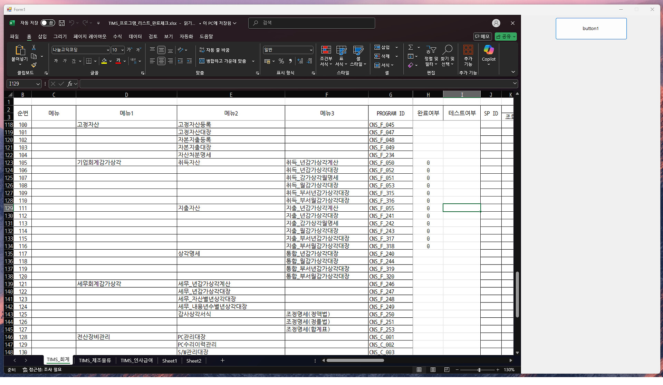Toggle center horizontal alignment
The height and width of the screenshot is (385, 663).
tap(161, 61)
